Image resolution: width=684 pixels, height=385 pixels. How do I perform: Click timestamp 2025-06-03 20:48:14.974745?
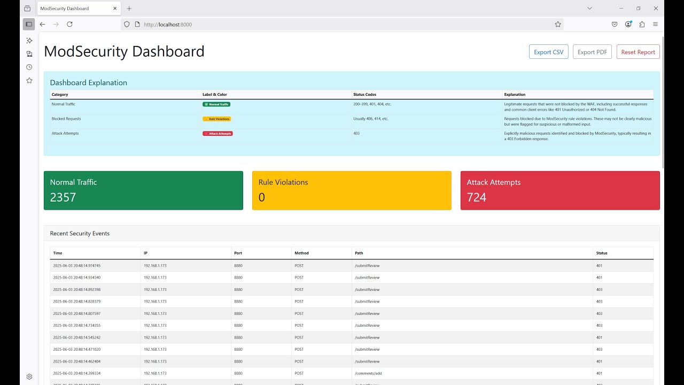(x=77, y=266)
